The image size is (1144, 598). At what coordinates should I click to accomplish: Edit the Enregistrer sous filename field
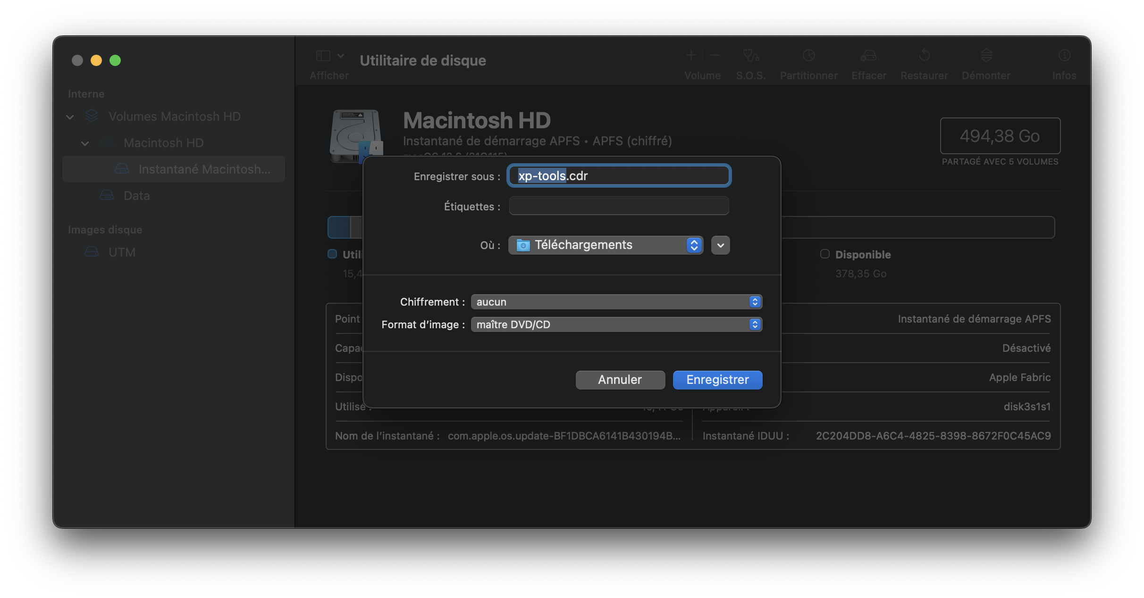pos(619,176)
